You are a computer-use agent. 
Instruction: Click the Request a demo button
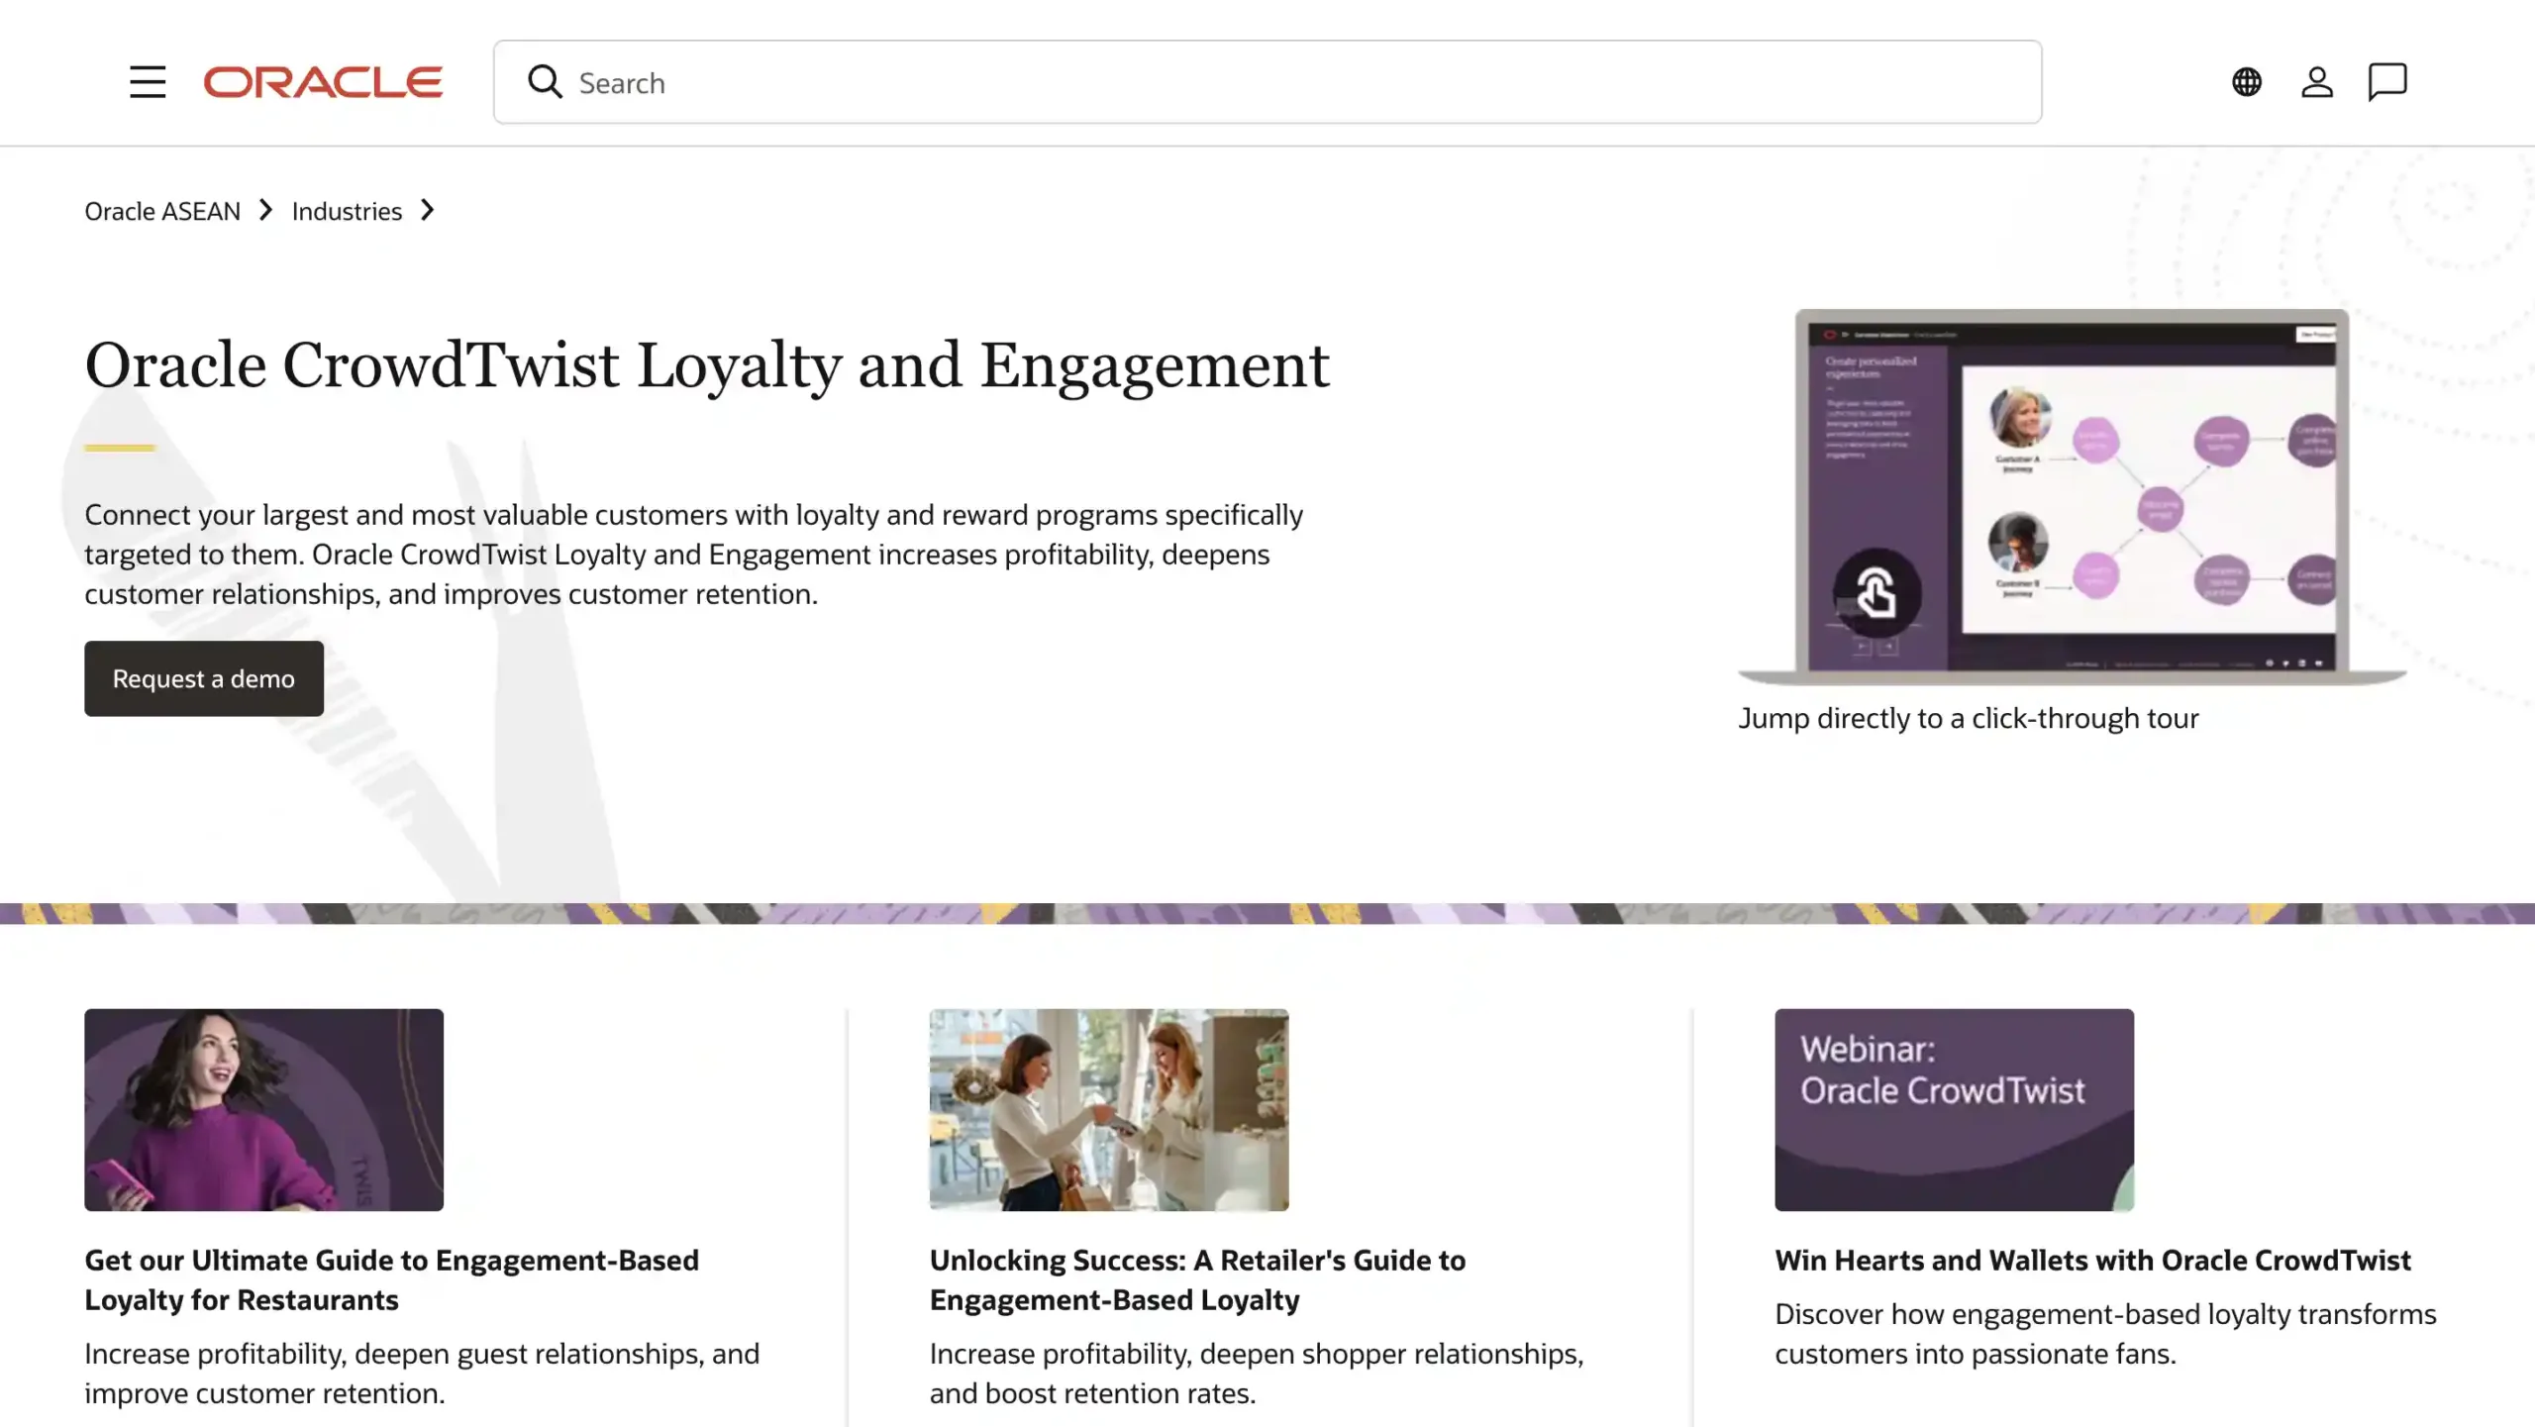(203, 678)
